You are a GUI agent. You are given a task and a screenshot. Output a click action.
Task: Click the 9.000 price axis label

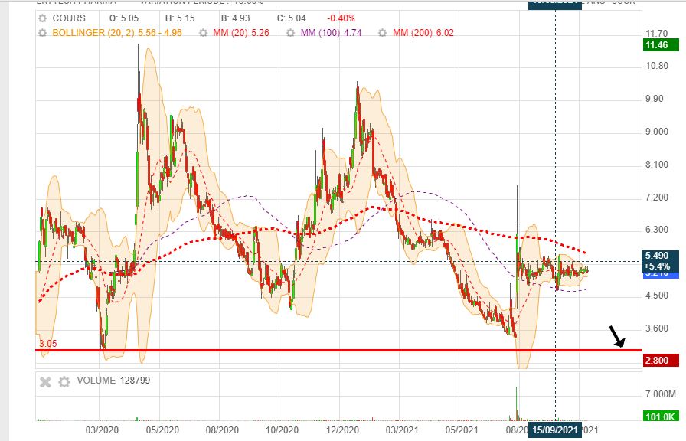point(657,131)
